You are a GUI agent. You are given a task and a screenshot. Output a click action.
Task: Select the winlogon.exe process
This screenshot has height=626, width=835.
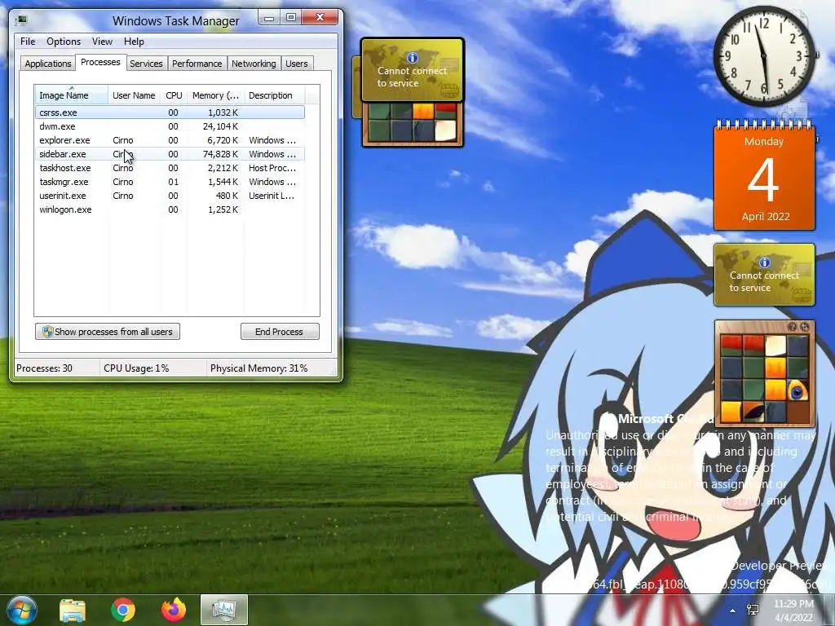pyautogui.click(x=170, y=209)
